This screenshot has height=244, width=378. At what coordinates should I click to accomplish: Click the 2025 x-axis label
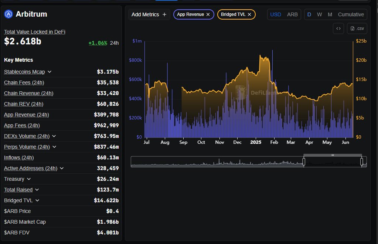pos(256,142)
